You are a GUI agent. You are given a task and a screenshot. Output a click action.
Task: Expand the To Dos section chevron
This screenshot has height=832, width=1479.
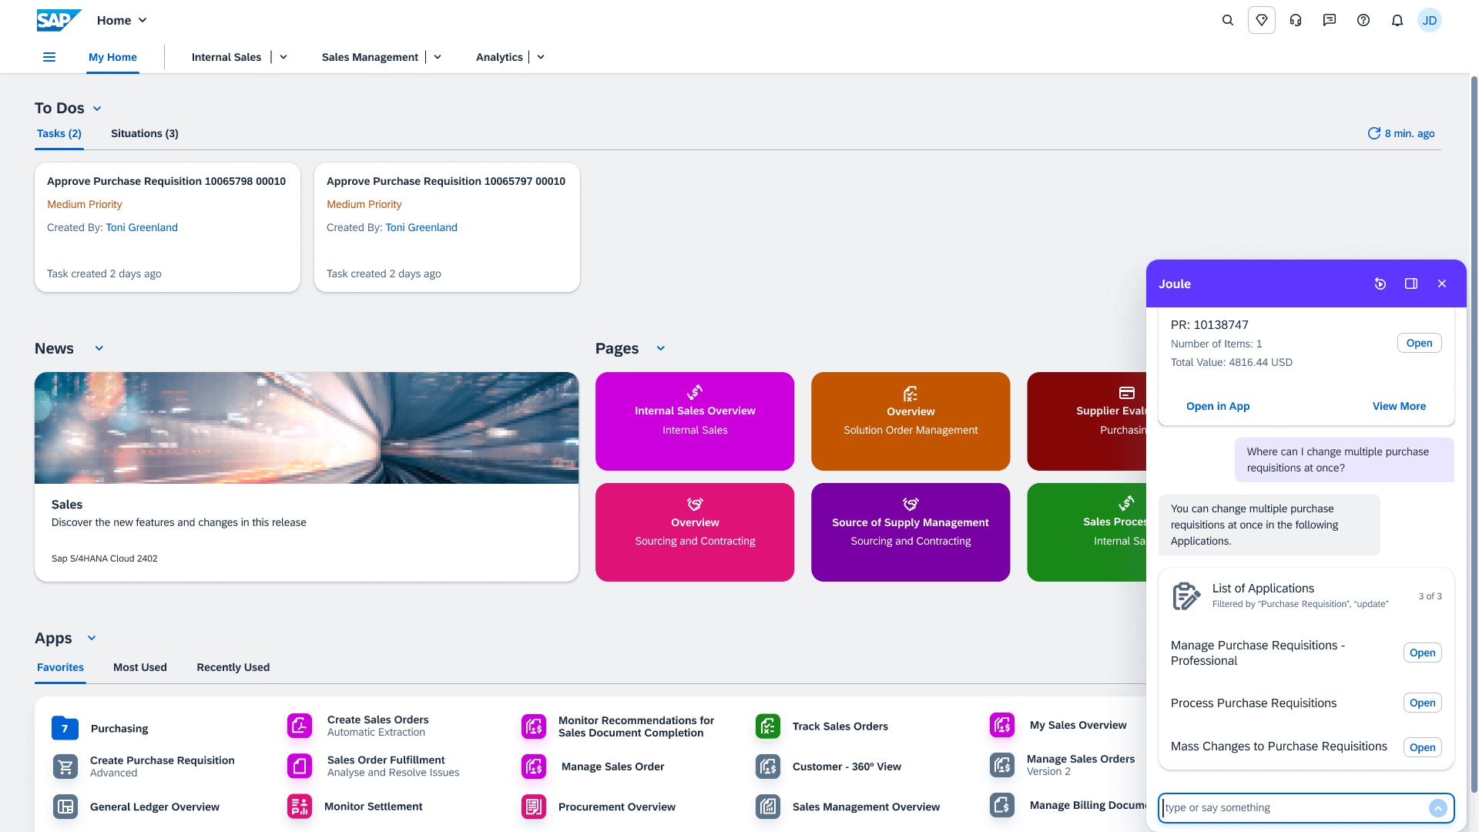96,108
